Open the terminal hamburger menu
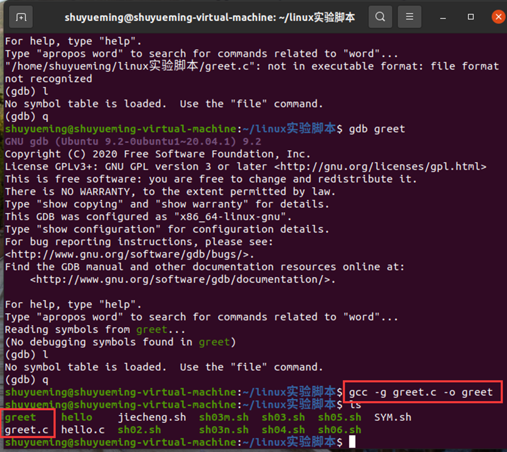Image resolution: width=507 pixels, height=452 pixels. click(410, 17)
